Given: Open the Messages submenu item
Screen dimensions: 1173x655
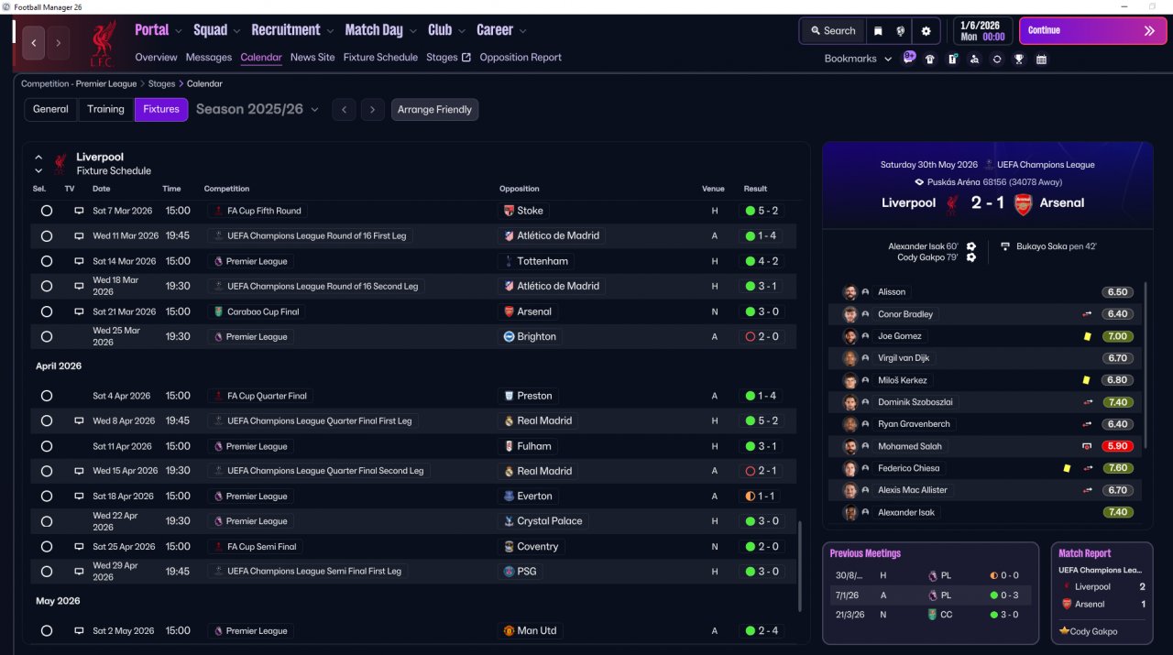Looking at the screenshot, I should (x=209, y=57).
